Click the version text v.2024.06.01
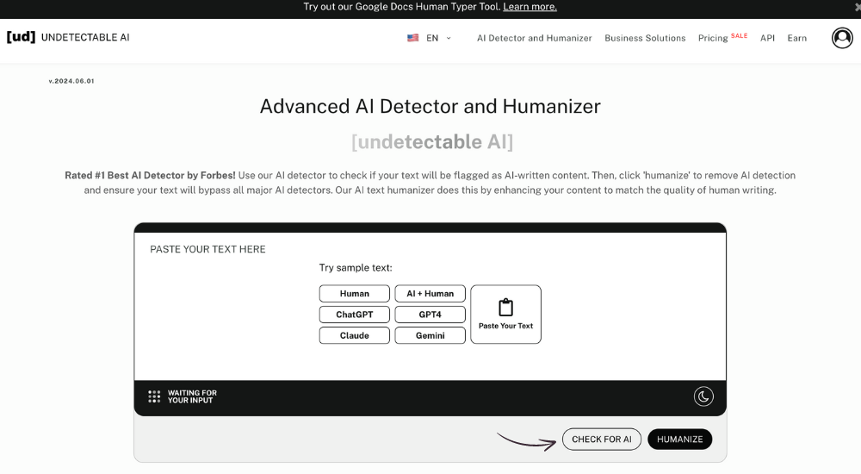This screenshot has height=474, width=861. [x=71, y=81]
